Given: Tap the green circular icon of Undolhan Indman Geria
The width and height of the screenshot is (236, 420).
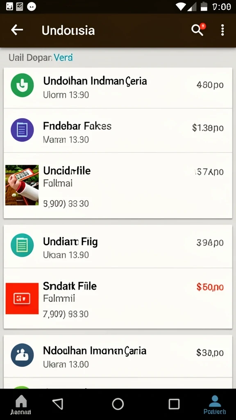Looking at the screenshot, I should [22, 85].
